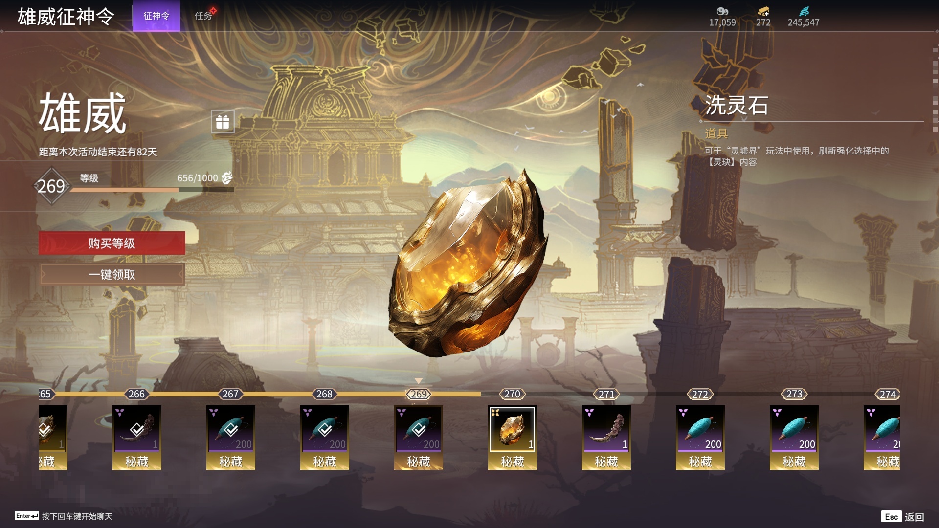Viewport: 939px width, 528px height.
Task: Click the gold ingot currency icon showing 272
Action: pyautogui.click(x=763, y=11)
